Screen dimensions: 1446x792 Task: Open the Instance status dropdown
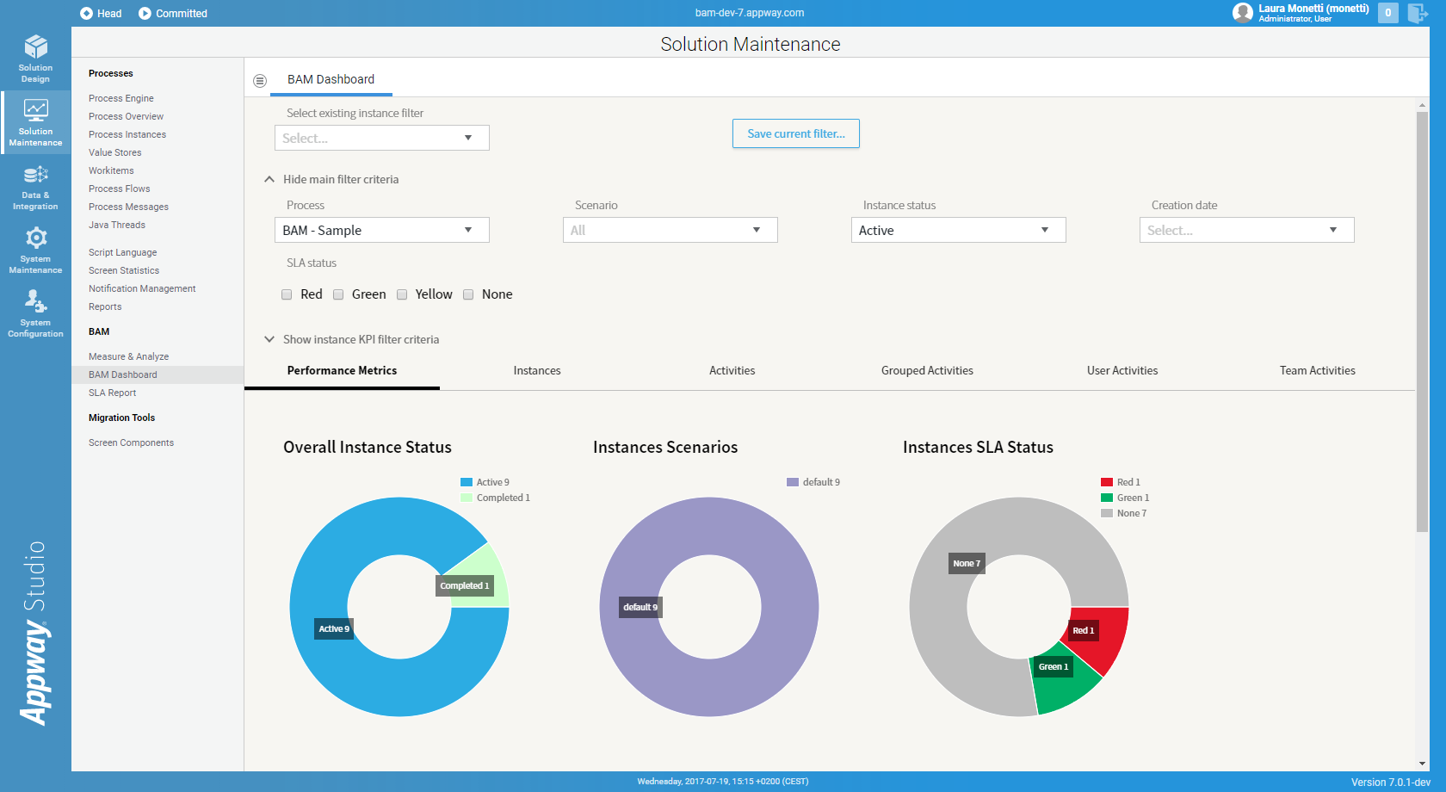959,230
